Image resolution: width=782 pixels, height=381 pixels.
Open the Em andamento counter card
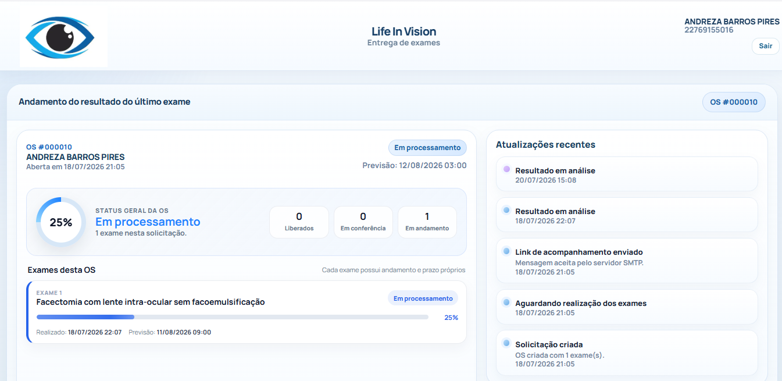point(427,222)
